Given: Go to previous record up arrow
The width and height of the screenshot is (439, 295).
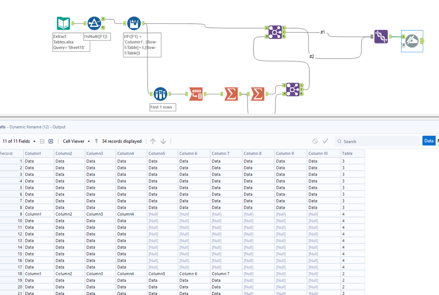Looking at the screenshot, I should (x=153, y=141).
